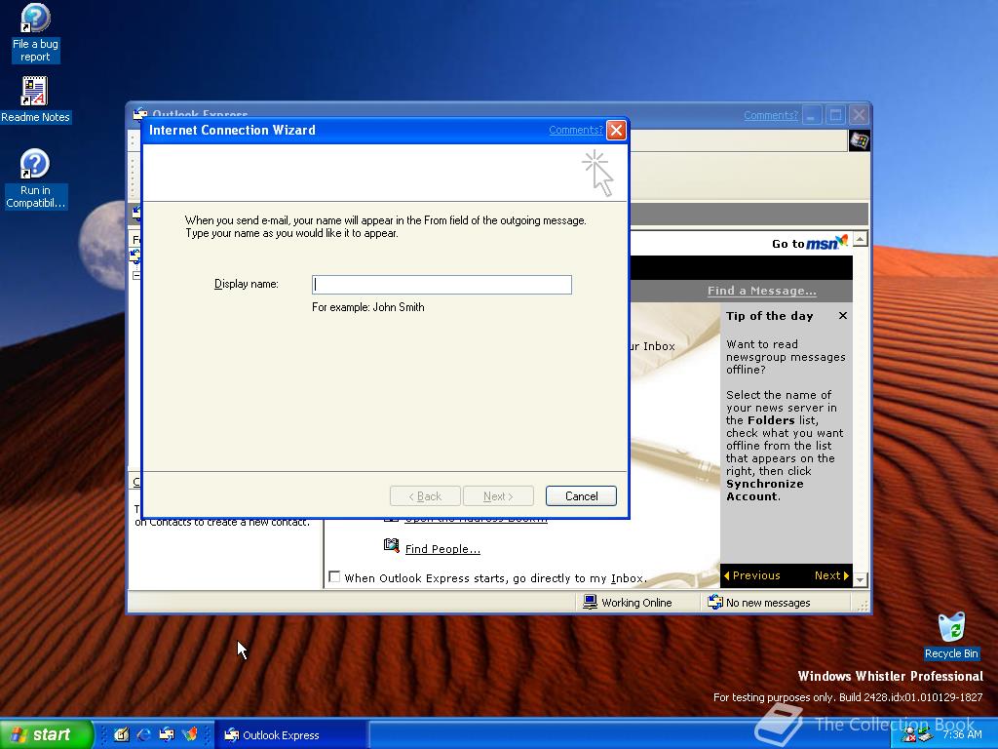Click the 'Working Online' status text
The image size is (998, 749).
(636, 603)
